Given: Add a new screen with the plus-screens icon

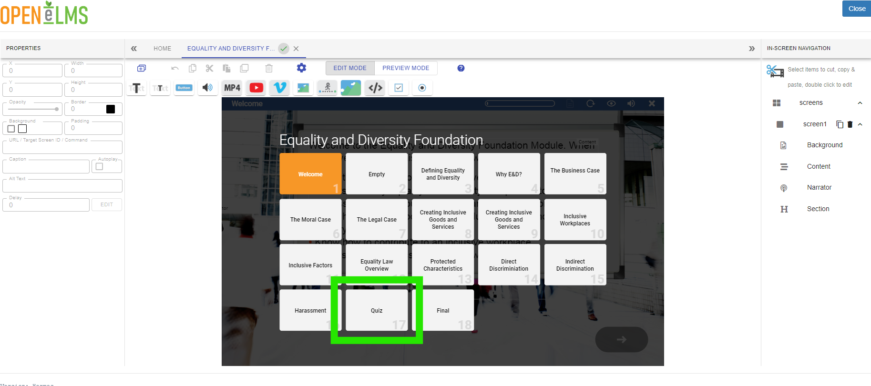Looking at the screenshot, I should tap(142, 68).
